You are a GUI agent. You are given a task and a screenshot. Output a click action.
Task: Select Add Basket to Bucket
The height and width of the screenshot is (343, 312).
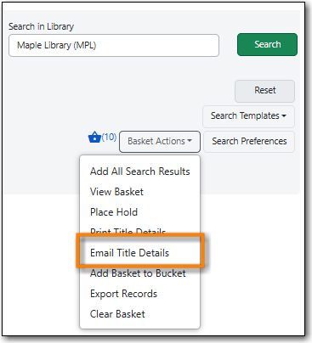coord(140,273)
